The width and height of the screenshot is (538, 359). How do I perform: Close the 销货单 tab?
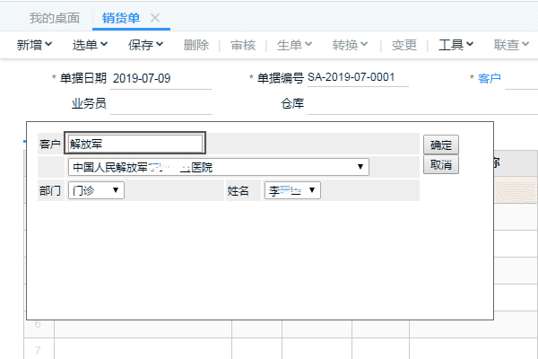(x=155, y=18)
